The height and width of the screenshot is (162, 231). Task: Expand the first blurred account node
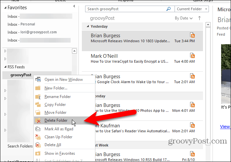click(5, 51)
